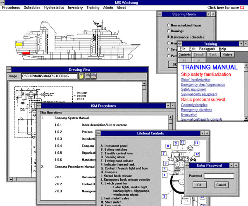Open the Emergency situations link
The image size is (248, 206).
196,110
